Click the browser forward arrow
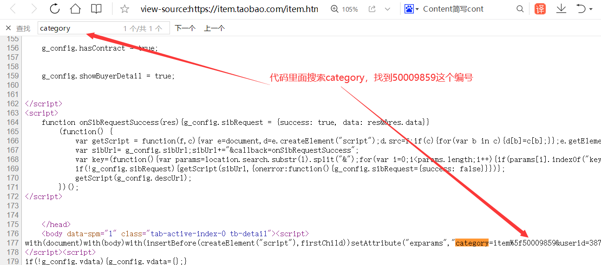 tap(34, 9)
